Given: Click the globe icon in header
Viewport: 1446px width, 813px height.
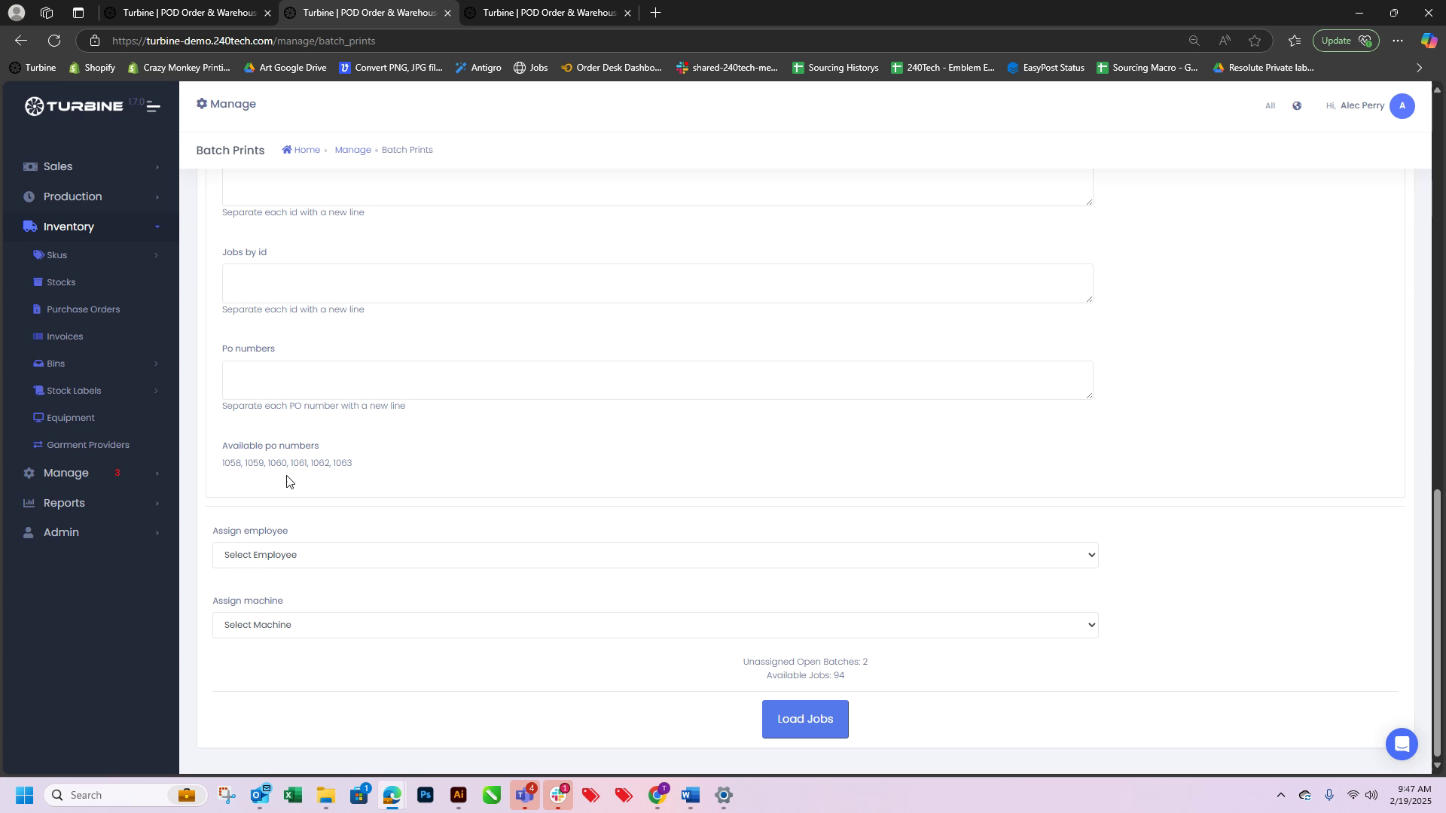Looking at the screenshot, I should 1297,106.
